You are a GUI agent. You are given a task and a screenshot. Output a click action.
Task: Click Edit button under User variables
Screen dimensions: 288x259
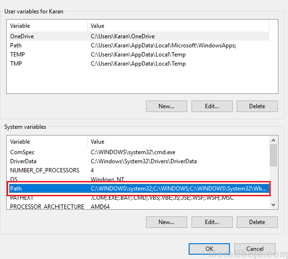pos(212,106)
